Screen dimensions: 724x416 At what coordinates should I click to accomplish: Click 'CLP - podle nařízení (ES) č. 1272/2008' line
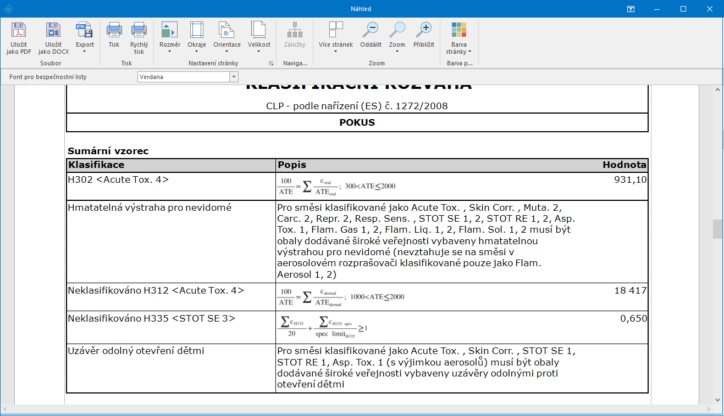coord(357,106)
